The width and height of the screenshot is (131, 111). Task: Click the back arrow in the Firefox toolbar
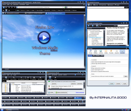click(x=4, y=7)
